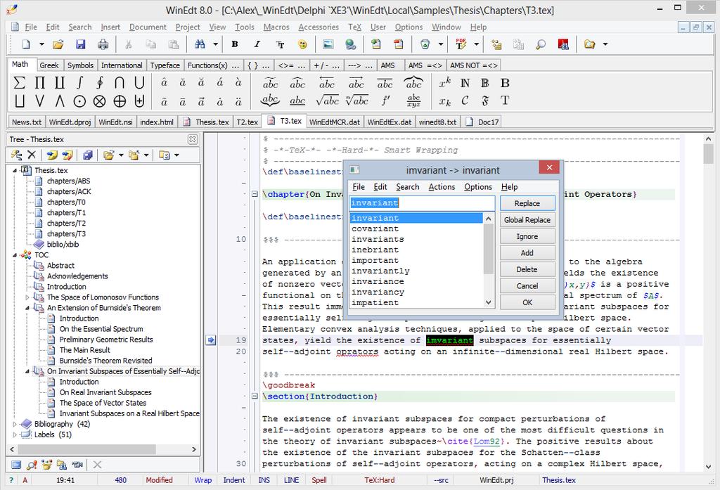
Task: Click the New document icon
Action: coord(27,44)
